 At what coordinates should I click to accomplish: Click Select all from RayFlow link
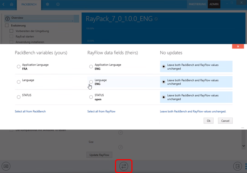(101, 111)
